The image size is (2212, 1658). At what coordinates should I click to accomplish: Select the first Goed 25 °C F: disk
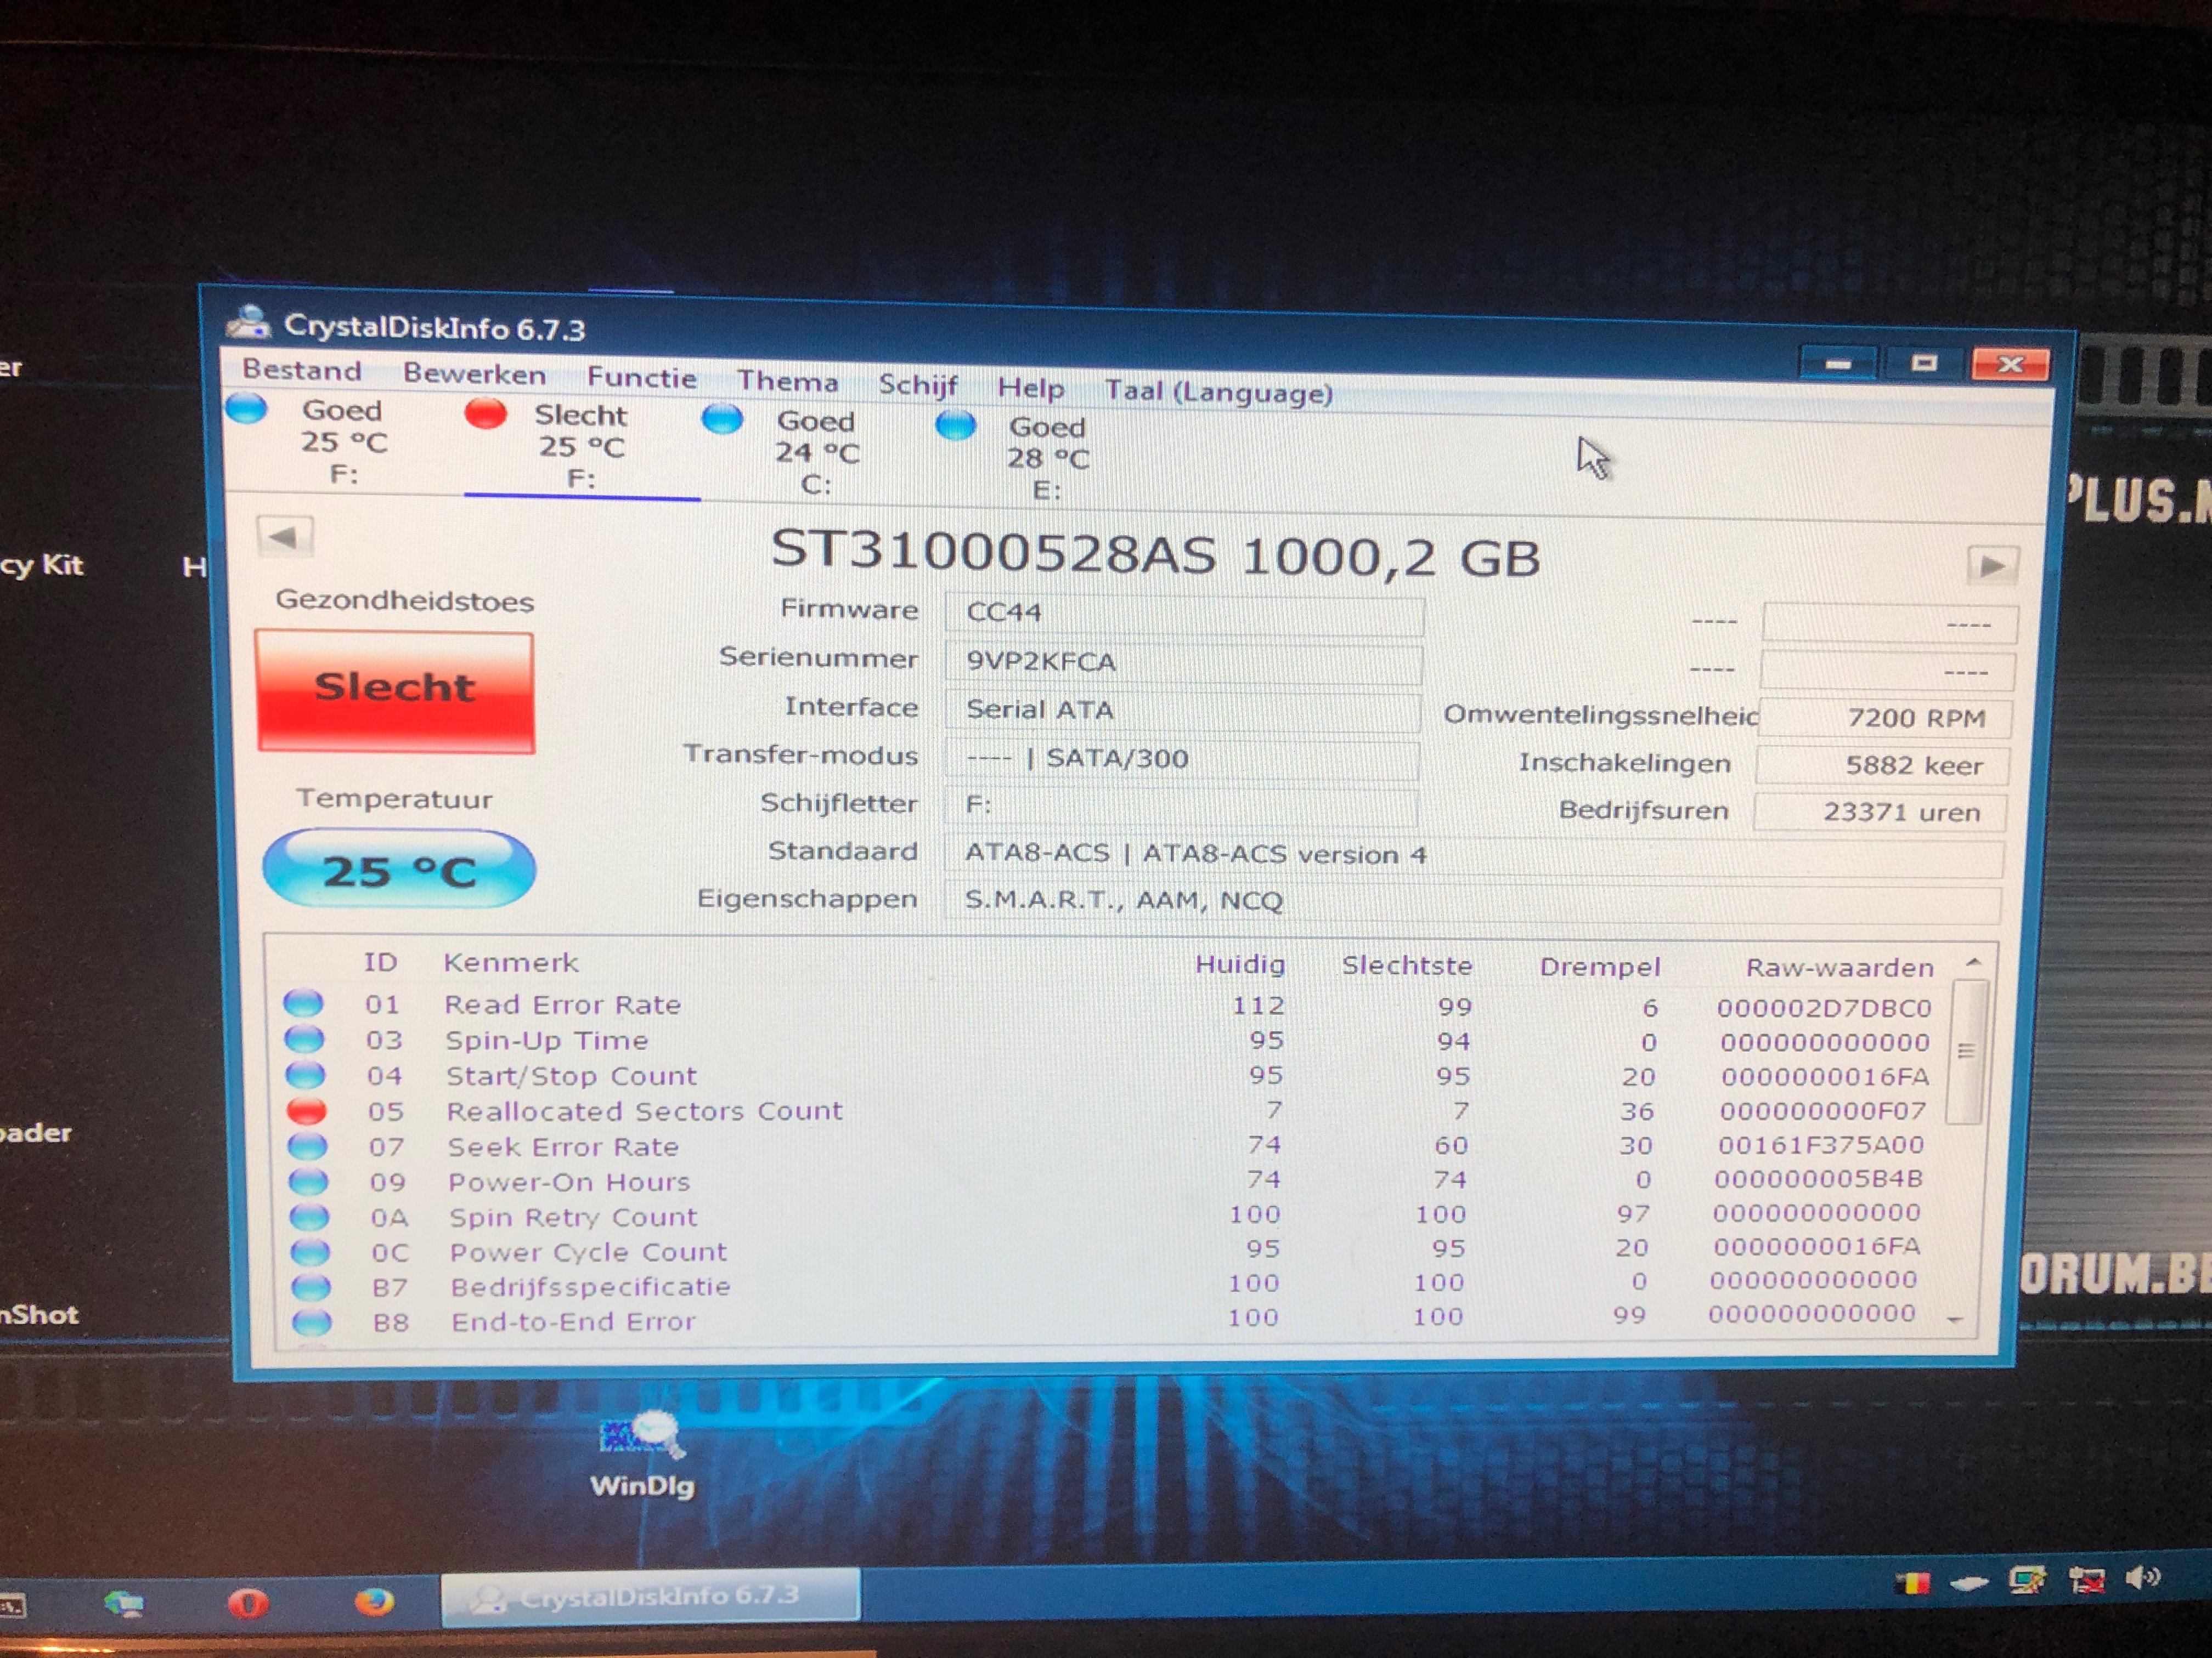tap(343, 441)
